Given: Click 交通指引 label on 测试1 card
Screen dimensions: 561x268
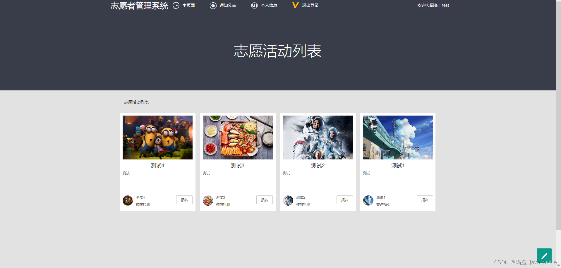Looking at the screenshot, I should (x=383, y=205).
